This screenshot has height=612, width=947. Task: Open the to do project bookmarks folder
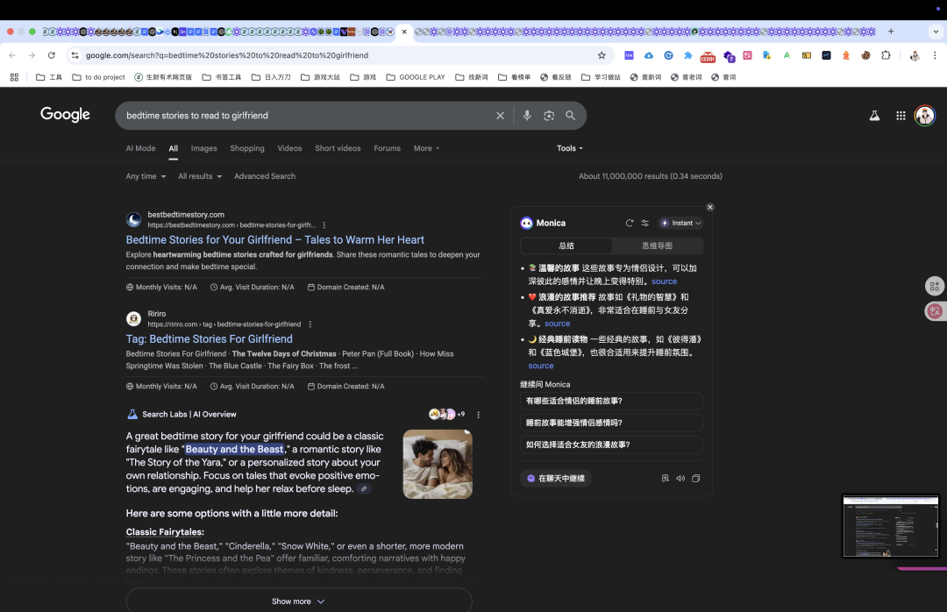pos(98,77)
